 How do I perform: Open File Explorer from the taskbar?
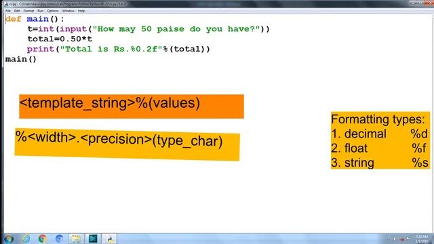(x=76, y=239)
